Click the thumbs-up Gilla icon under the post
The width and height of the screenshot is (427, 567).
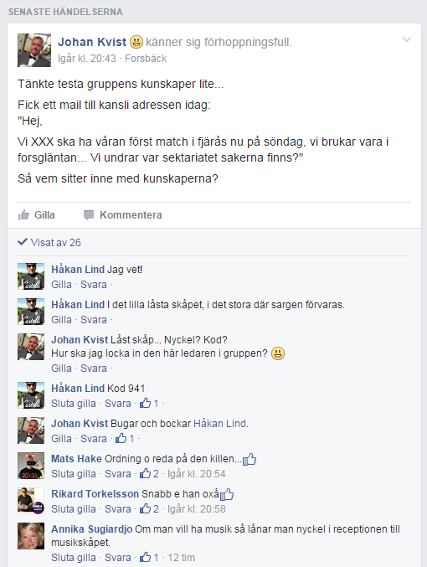23,214
